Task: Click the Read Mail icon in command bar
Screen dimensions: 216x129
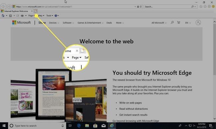Action: click(18, 16)
